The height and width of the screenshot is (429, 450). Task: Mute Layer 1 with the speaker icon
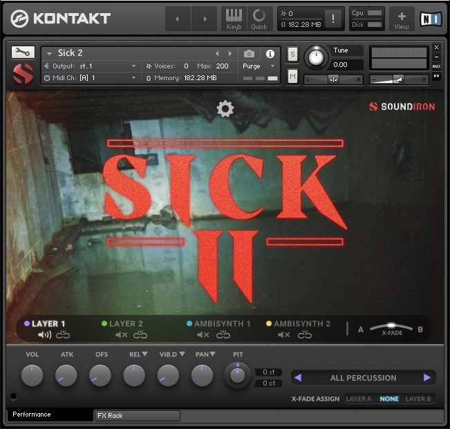[44, 334]
